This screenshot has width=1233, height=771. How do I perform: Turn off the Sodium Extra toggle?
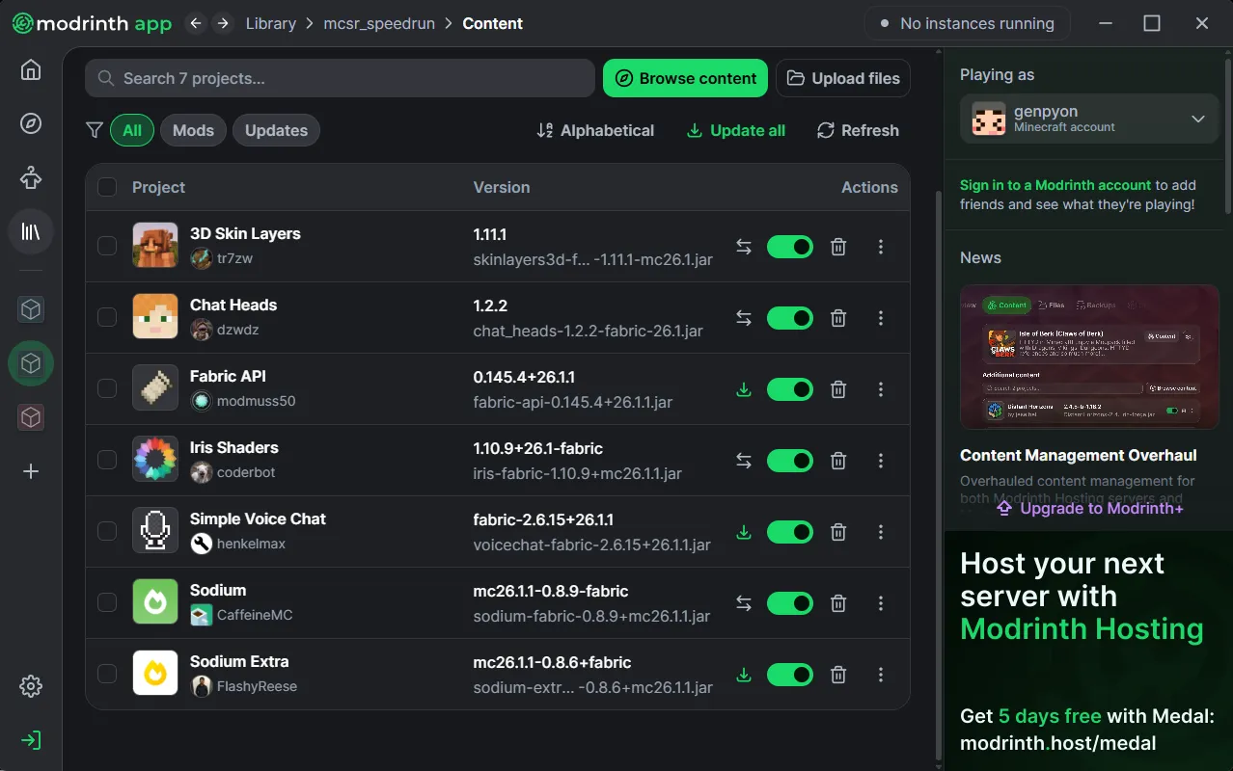[789, 675]
